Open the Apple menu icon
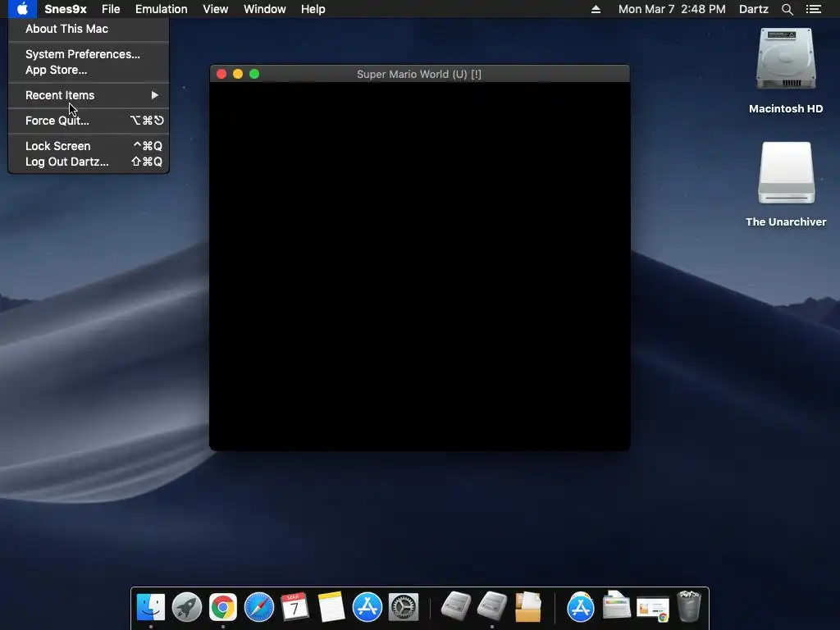 22,9
